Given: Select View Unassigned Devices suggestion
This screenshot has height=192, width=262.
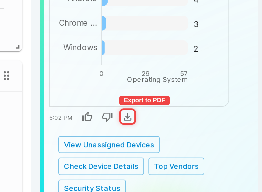Looking at the screenshot, I should coord(109,145).
